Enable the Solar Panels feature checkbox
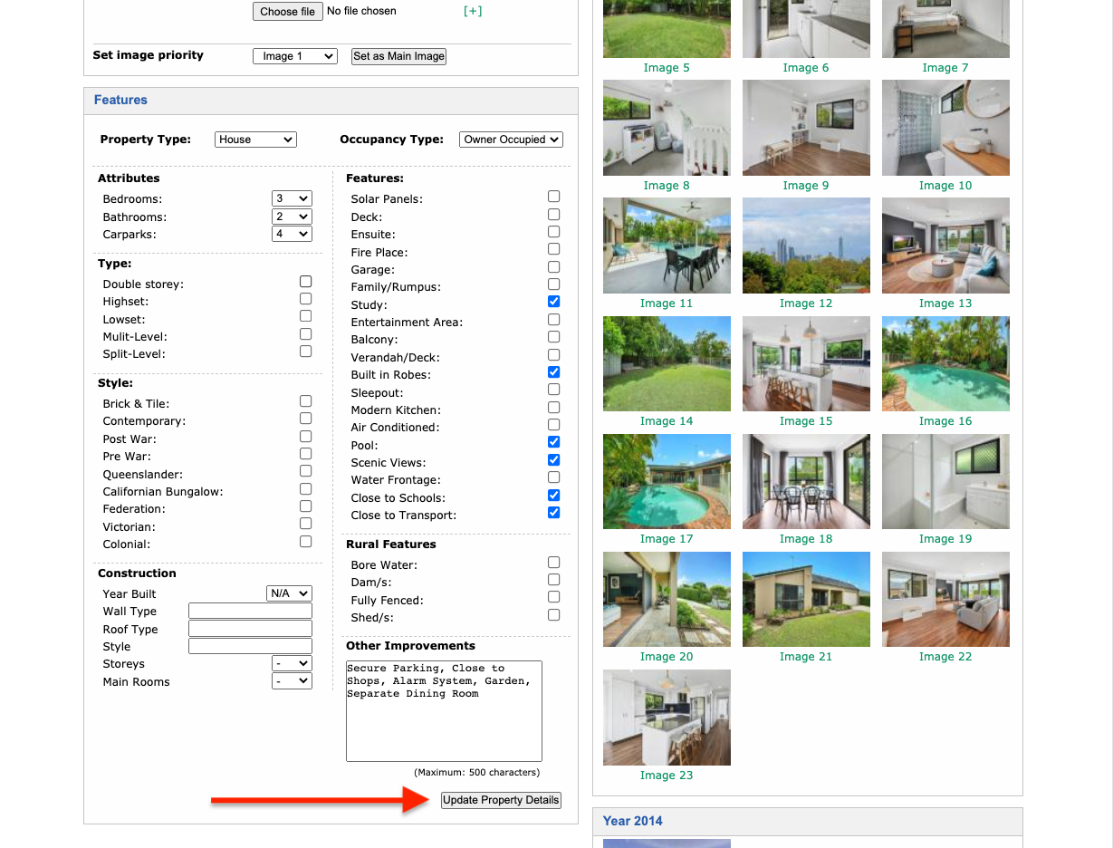The image size is (1113, 848). click(x=553, y=196)
